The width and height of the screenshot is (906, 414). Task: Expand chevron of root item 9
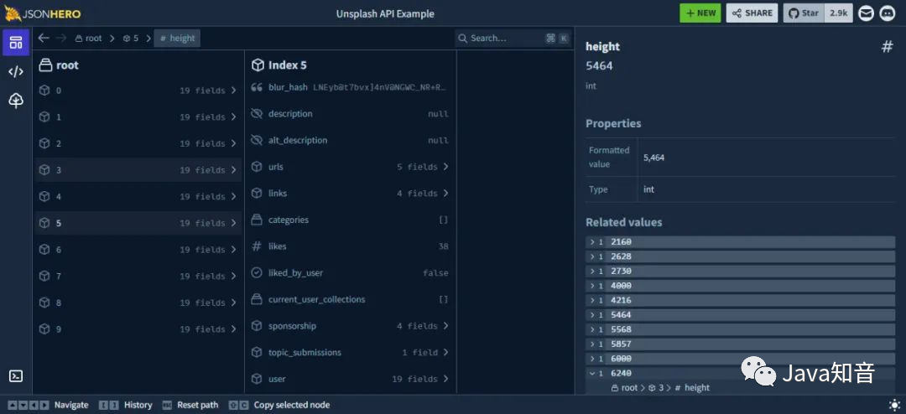pyautogui.click(x=233, y=329)
